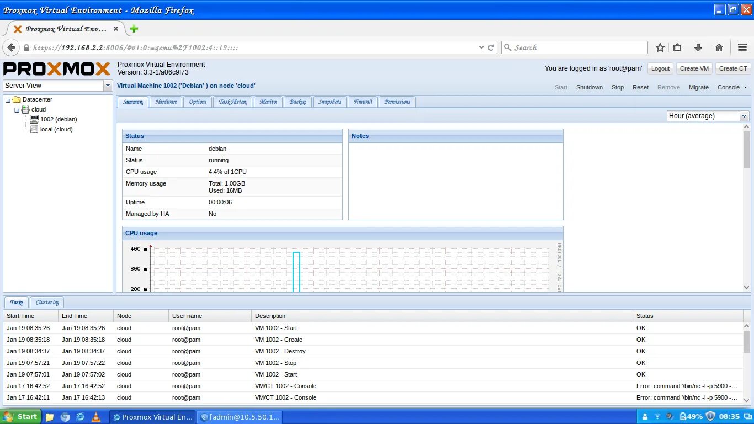Screen dimensions: 754x424
Task: Click the Migrate button
Action: pyautogui.click(x=698, y=87)
